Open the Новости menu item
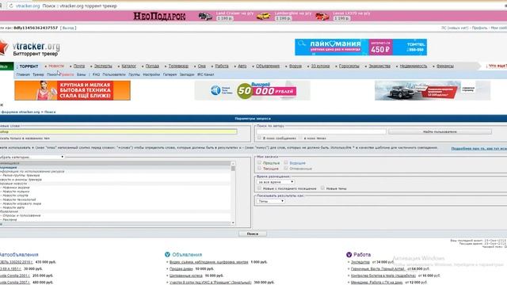507x285 pixels. [x=56, y=66]
